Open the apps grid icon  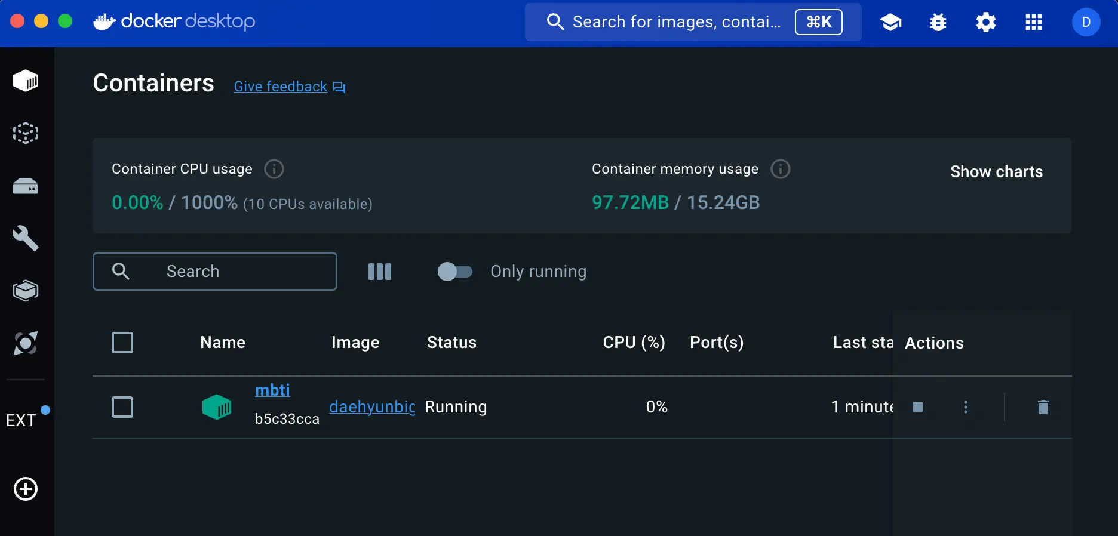coord(1034,22)
